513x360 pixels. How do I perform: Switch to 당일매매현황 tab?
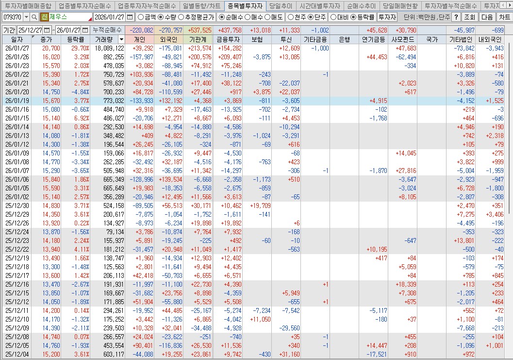click(x=400, y=5)
